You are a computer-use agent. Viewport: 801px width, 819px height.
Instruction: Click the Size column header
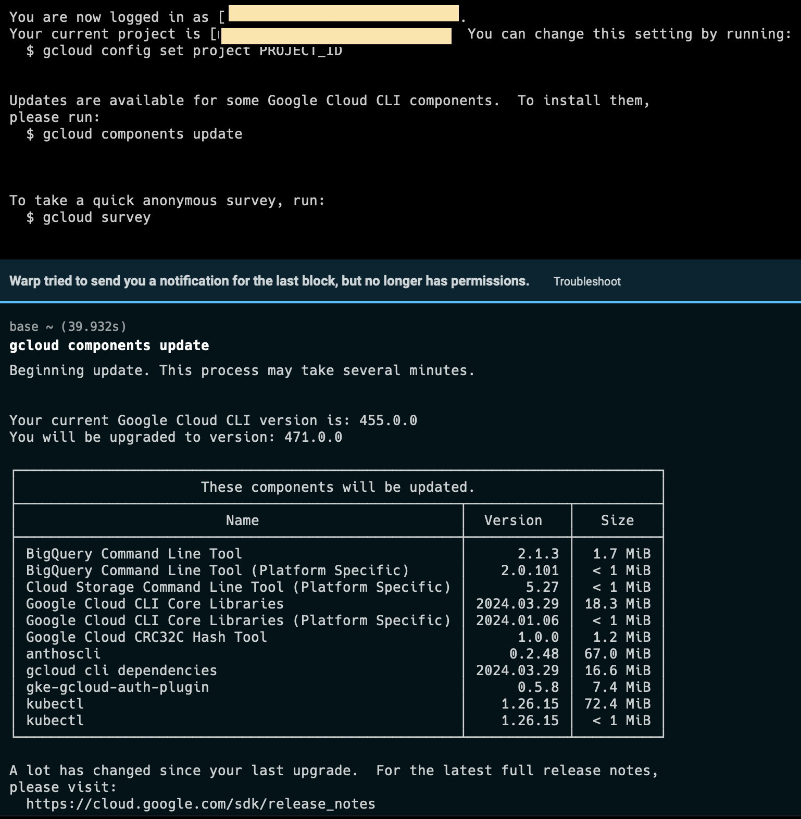pyautogui.click(x=617, y=521)
